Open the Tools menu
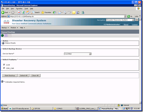The height and width of the screenshot is (112, 143). 26,9
